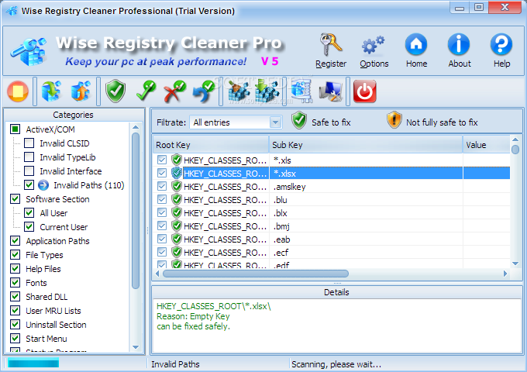The width and height of the screenshot is (527, 372).
Task: Click the Reason: Empty Key details text
Action: click(193, 316)
